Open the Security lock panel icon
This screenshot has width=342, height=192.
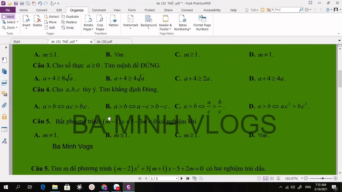coord(4,117)
